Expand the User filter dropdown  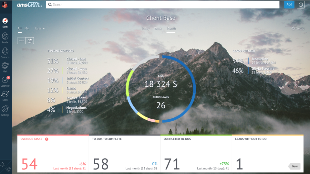pyautogui.click(x=40, y=28)
